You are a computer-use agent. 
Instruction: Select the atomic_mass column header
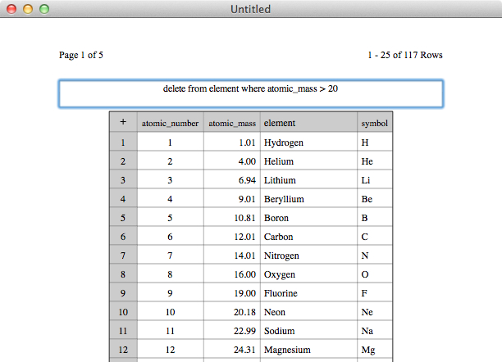coord(232,124)
